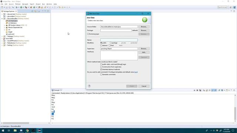This screenshot has height=133, width=237.
Task: Check the Generate comments checkbox
Action: 101,75
